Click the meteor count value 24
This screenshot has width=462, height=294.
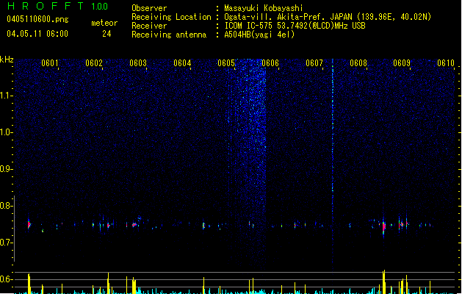tap(107, 34)
